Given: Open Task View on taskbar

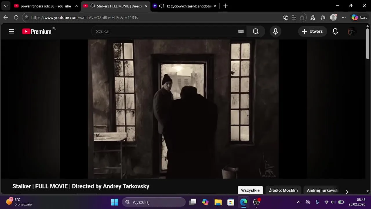Looking at the screenshot, I should pyautogui.click(x=193, y=202).
